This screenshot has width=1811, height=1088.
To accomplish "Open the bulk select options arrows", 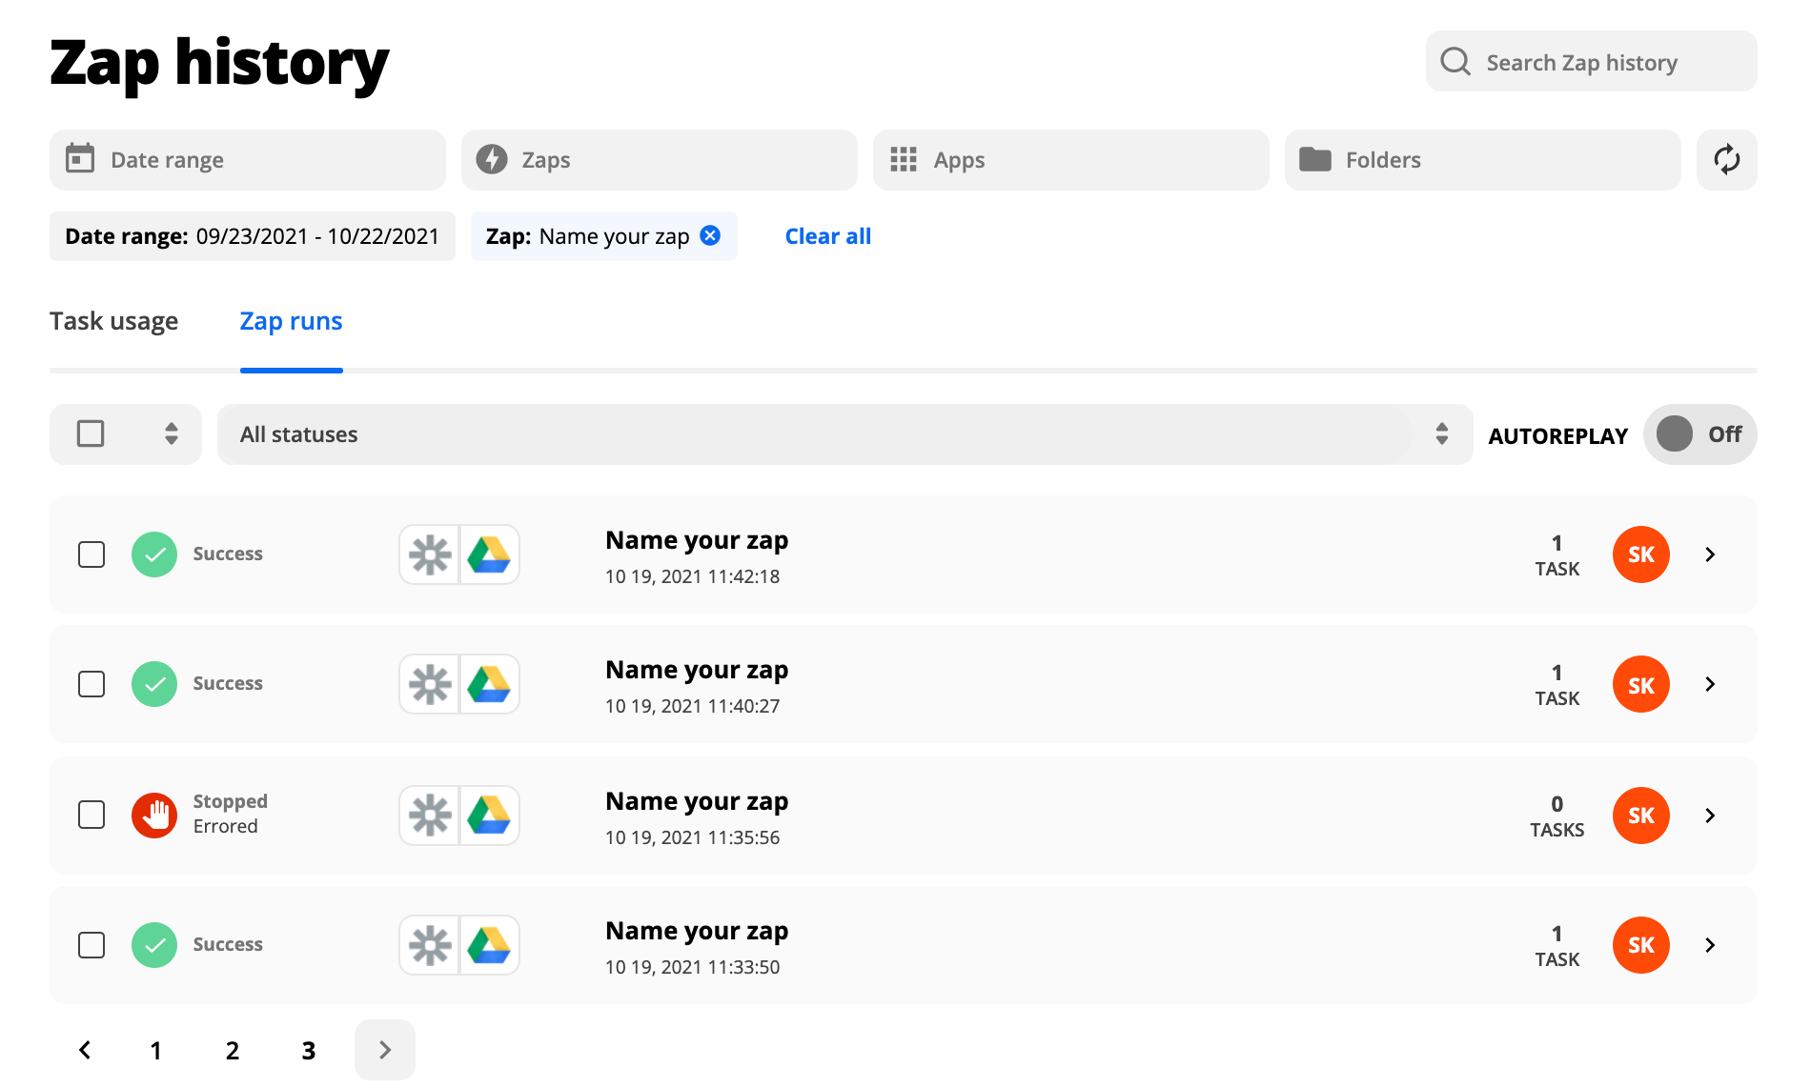I will click(172, 433).
